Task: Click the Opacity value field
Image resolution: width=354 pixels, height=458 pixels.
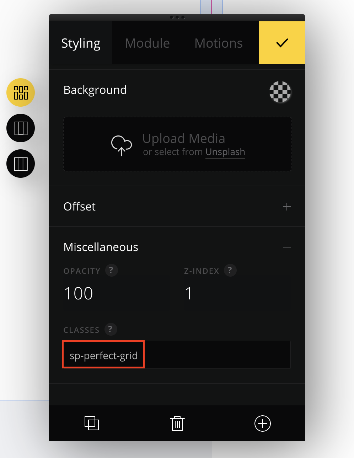Action: 116,293
